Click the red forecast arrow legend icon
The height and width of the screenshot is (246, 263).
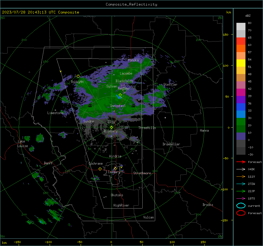point(241,162)
